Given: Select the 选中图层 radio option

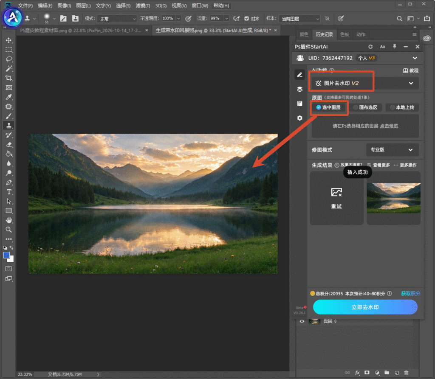Looking at the screenshot, I should point(329,107).
